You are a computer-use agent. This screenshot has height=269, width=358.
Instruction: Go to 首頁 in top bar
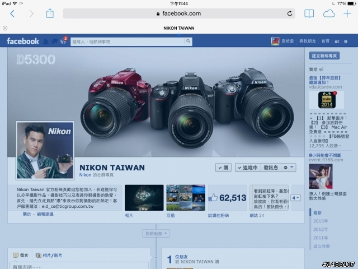point(326,41)
